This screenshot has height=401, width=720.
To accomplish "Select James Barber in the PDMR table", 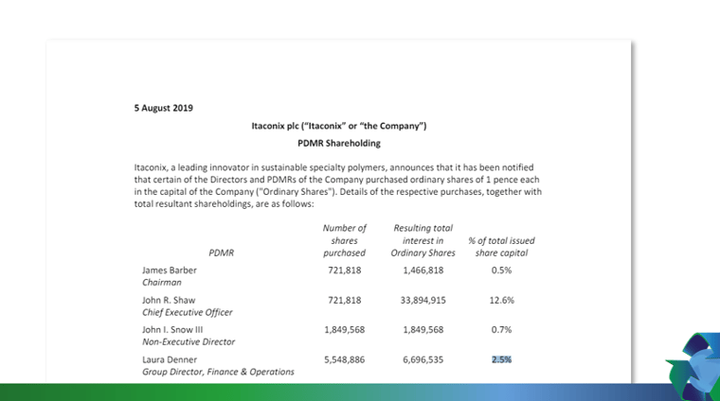I will [168, 270].
